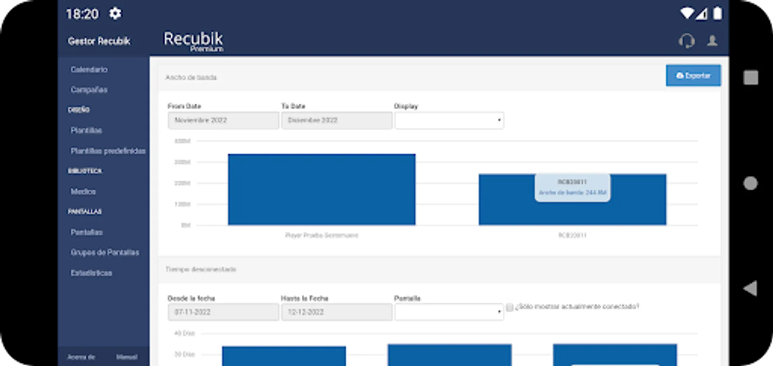The image size is (773, 366).
Task: Click the Recubik Premium logo
Action: (x=193, y=41)
